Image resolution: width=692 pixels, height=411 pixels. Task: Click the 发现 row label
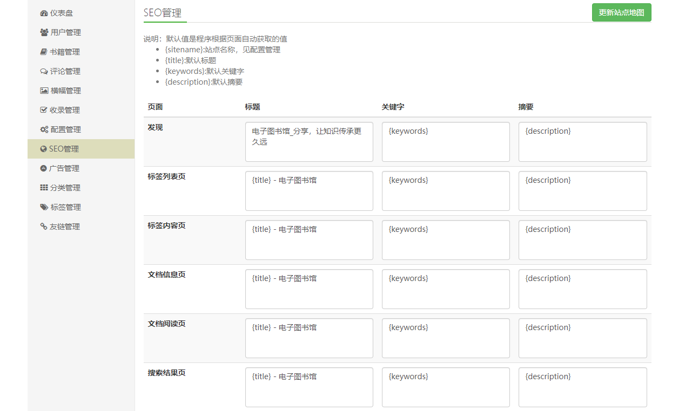point(155,127)
